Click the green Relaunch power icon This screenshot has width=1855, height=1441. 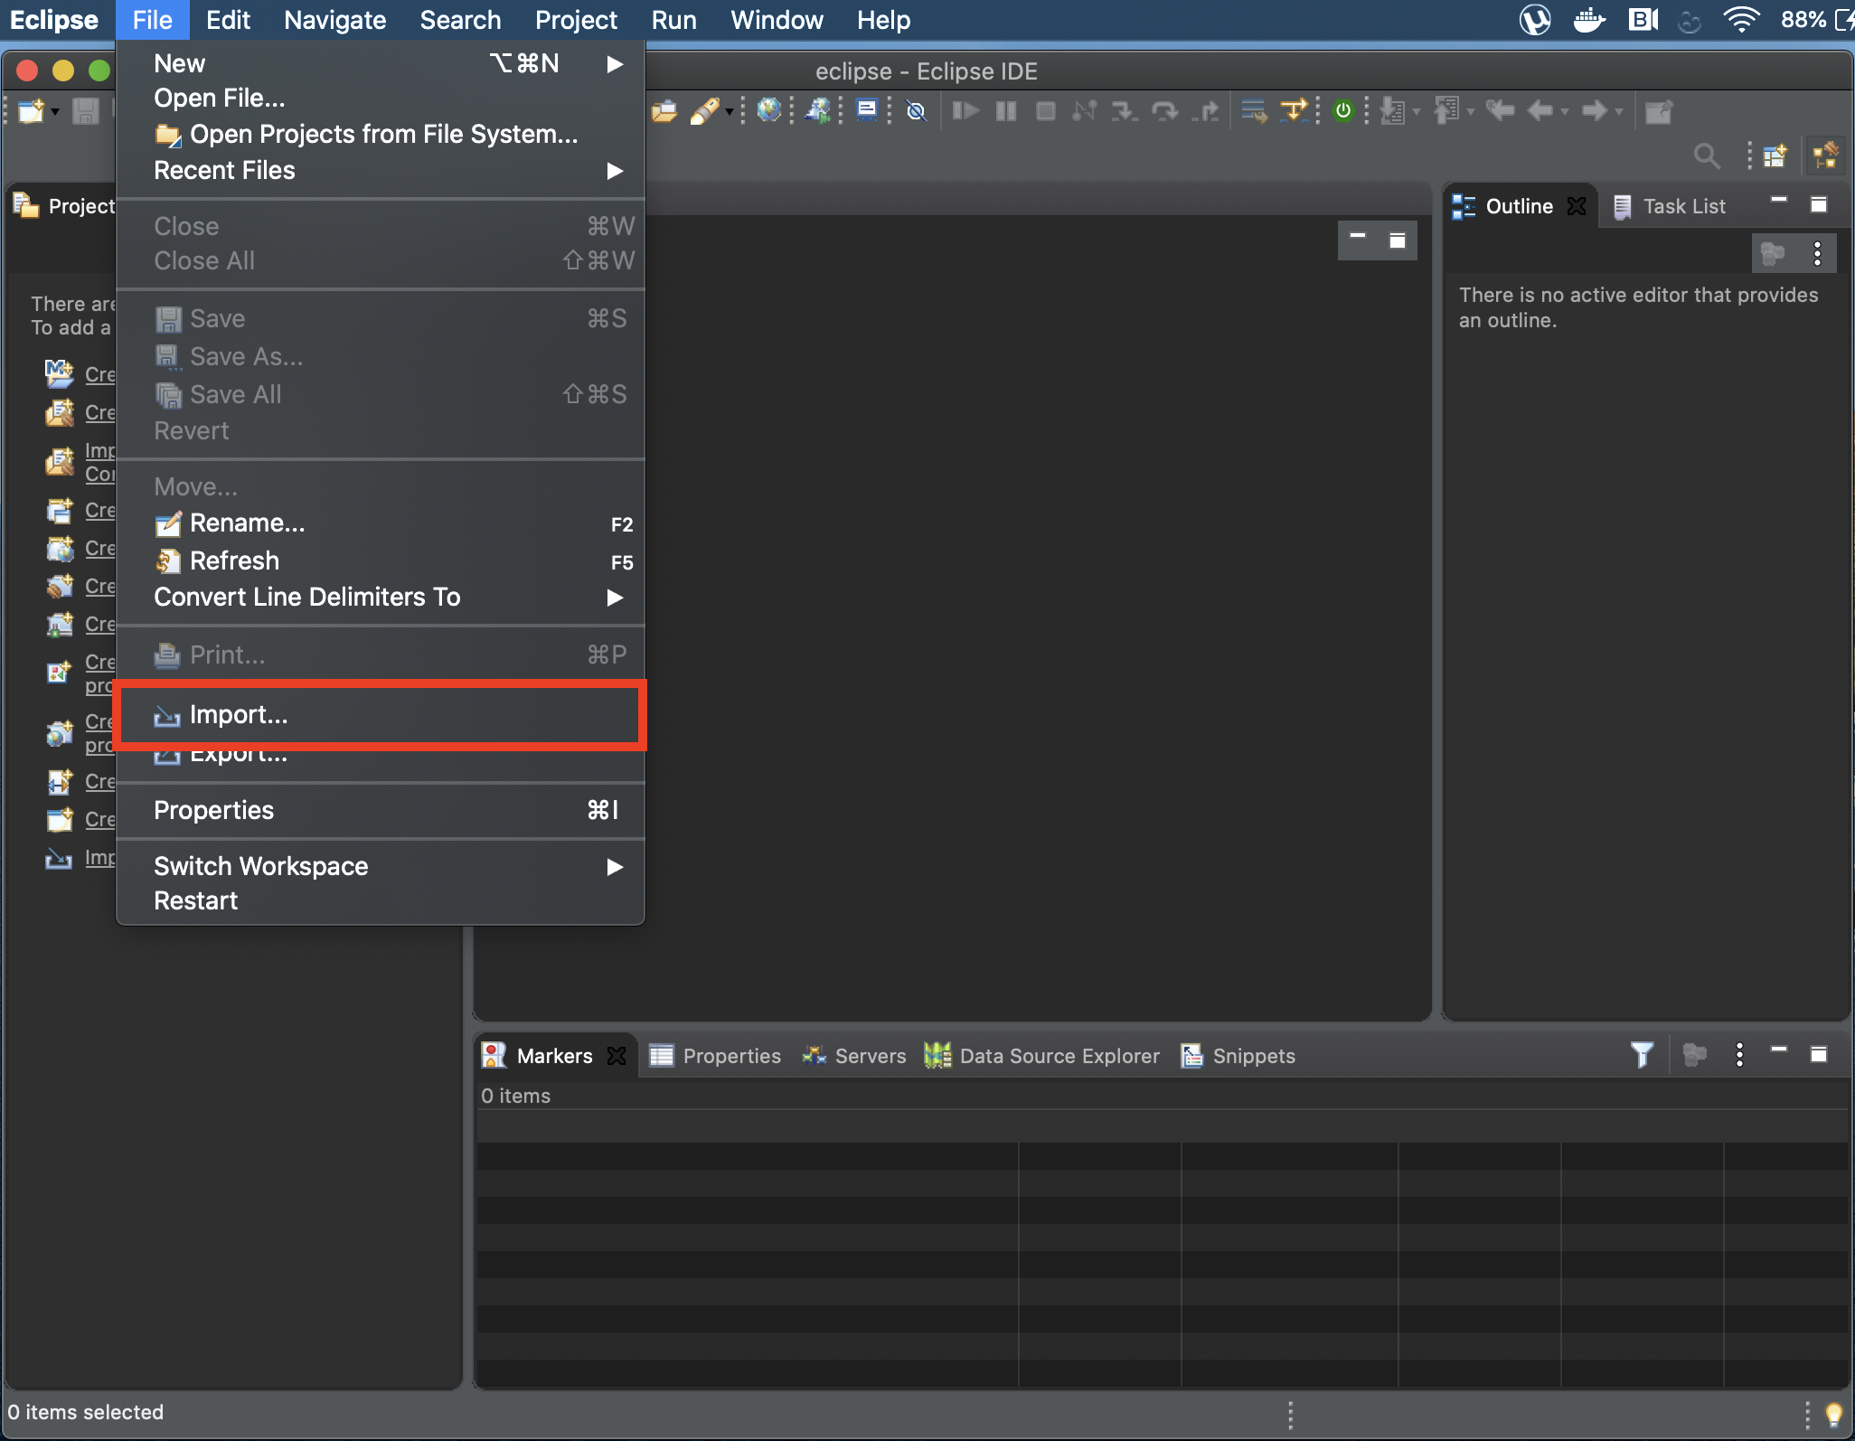coord(1343,111)
